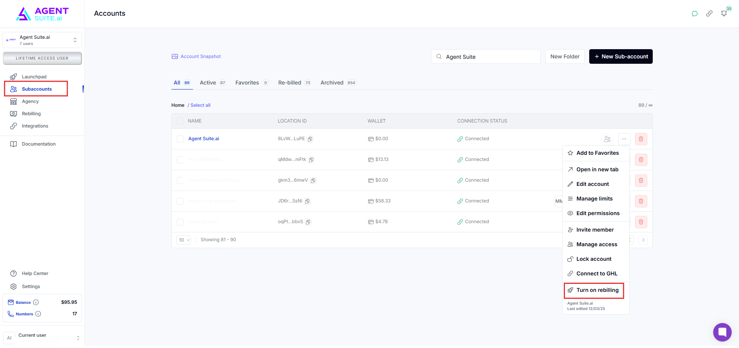Select Connect to GHL in the context menu
Image resolution: width=739 pixels, height=348 pixels.
(596, 273)
